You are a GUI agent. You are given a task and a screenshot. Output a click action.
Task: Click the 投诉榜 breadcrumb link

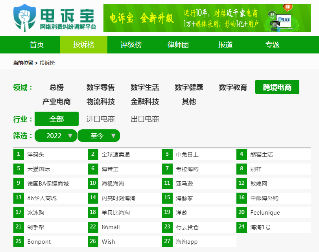pos(47,63)
